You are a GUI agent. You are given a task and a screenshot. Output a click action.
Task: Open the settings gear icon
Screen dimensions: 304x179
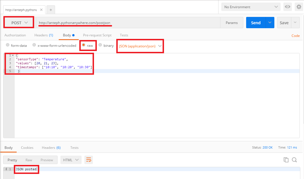[299, 6]
